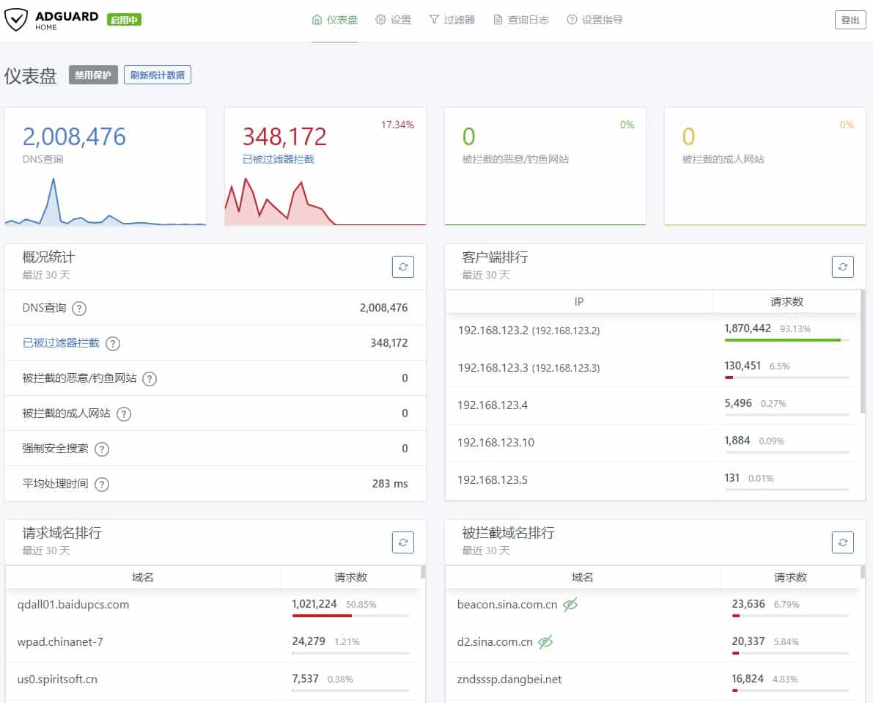Go to the 查询日志 tab
This screenshot has width=873, height=703.
pos(520,20)
